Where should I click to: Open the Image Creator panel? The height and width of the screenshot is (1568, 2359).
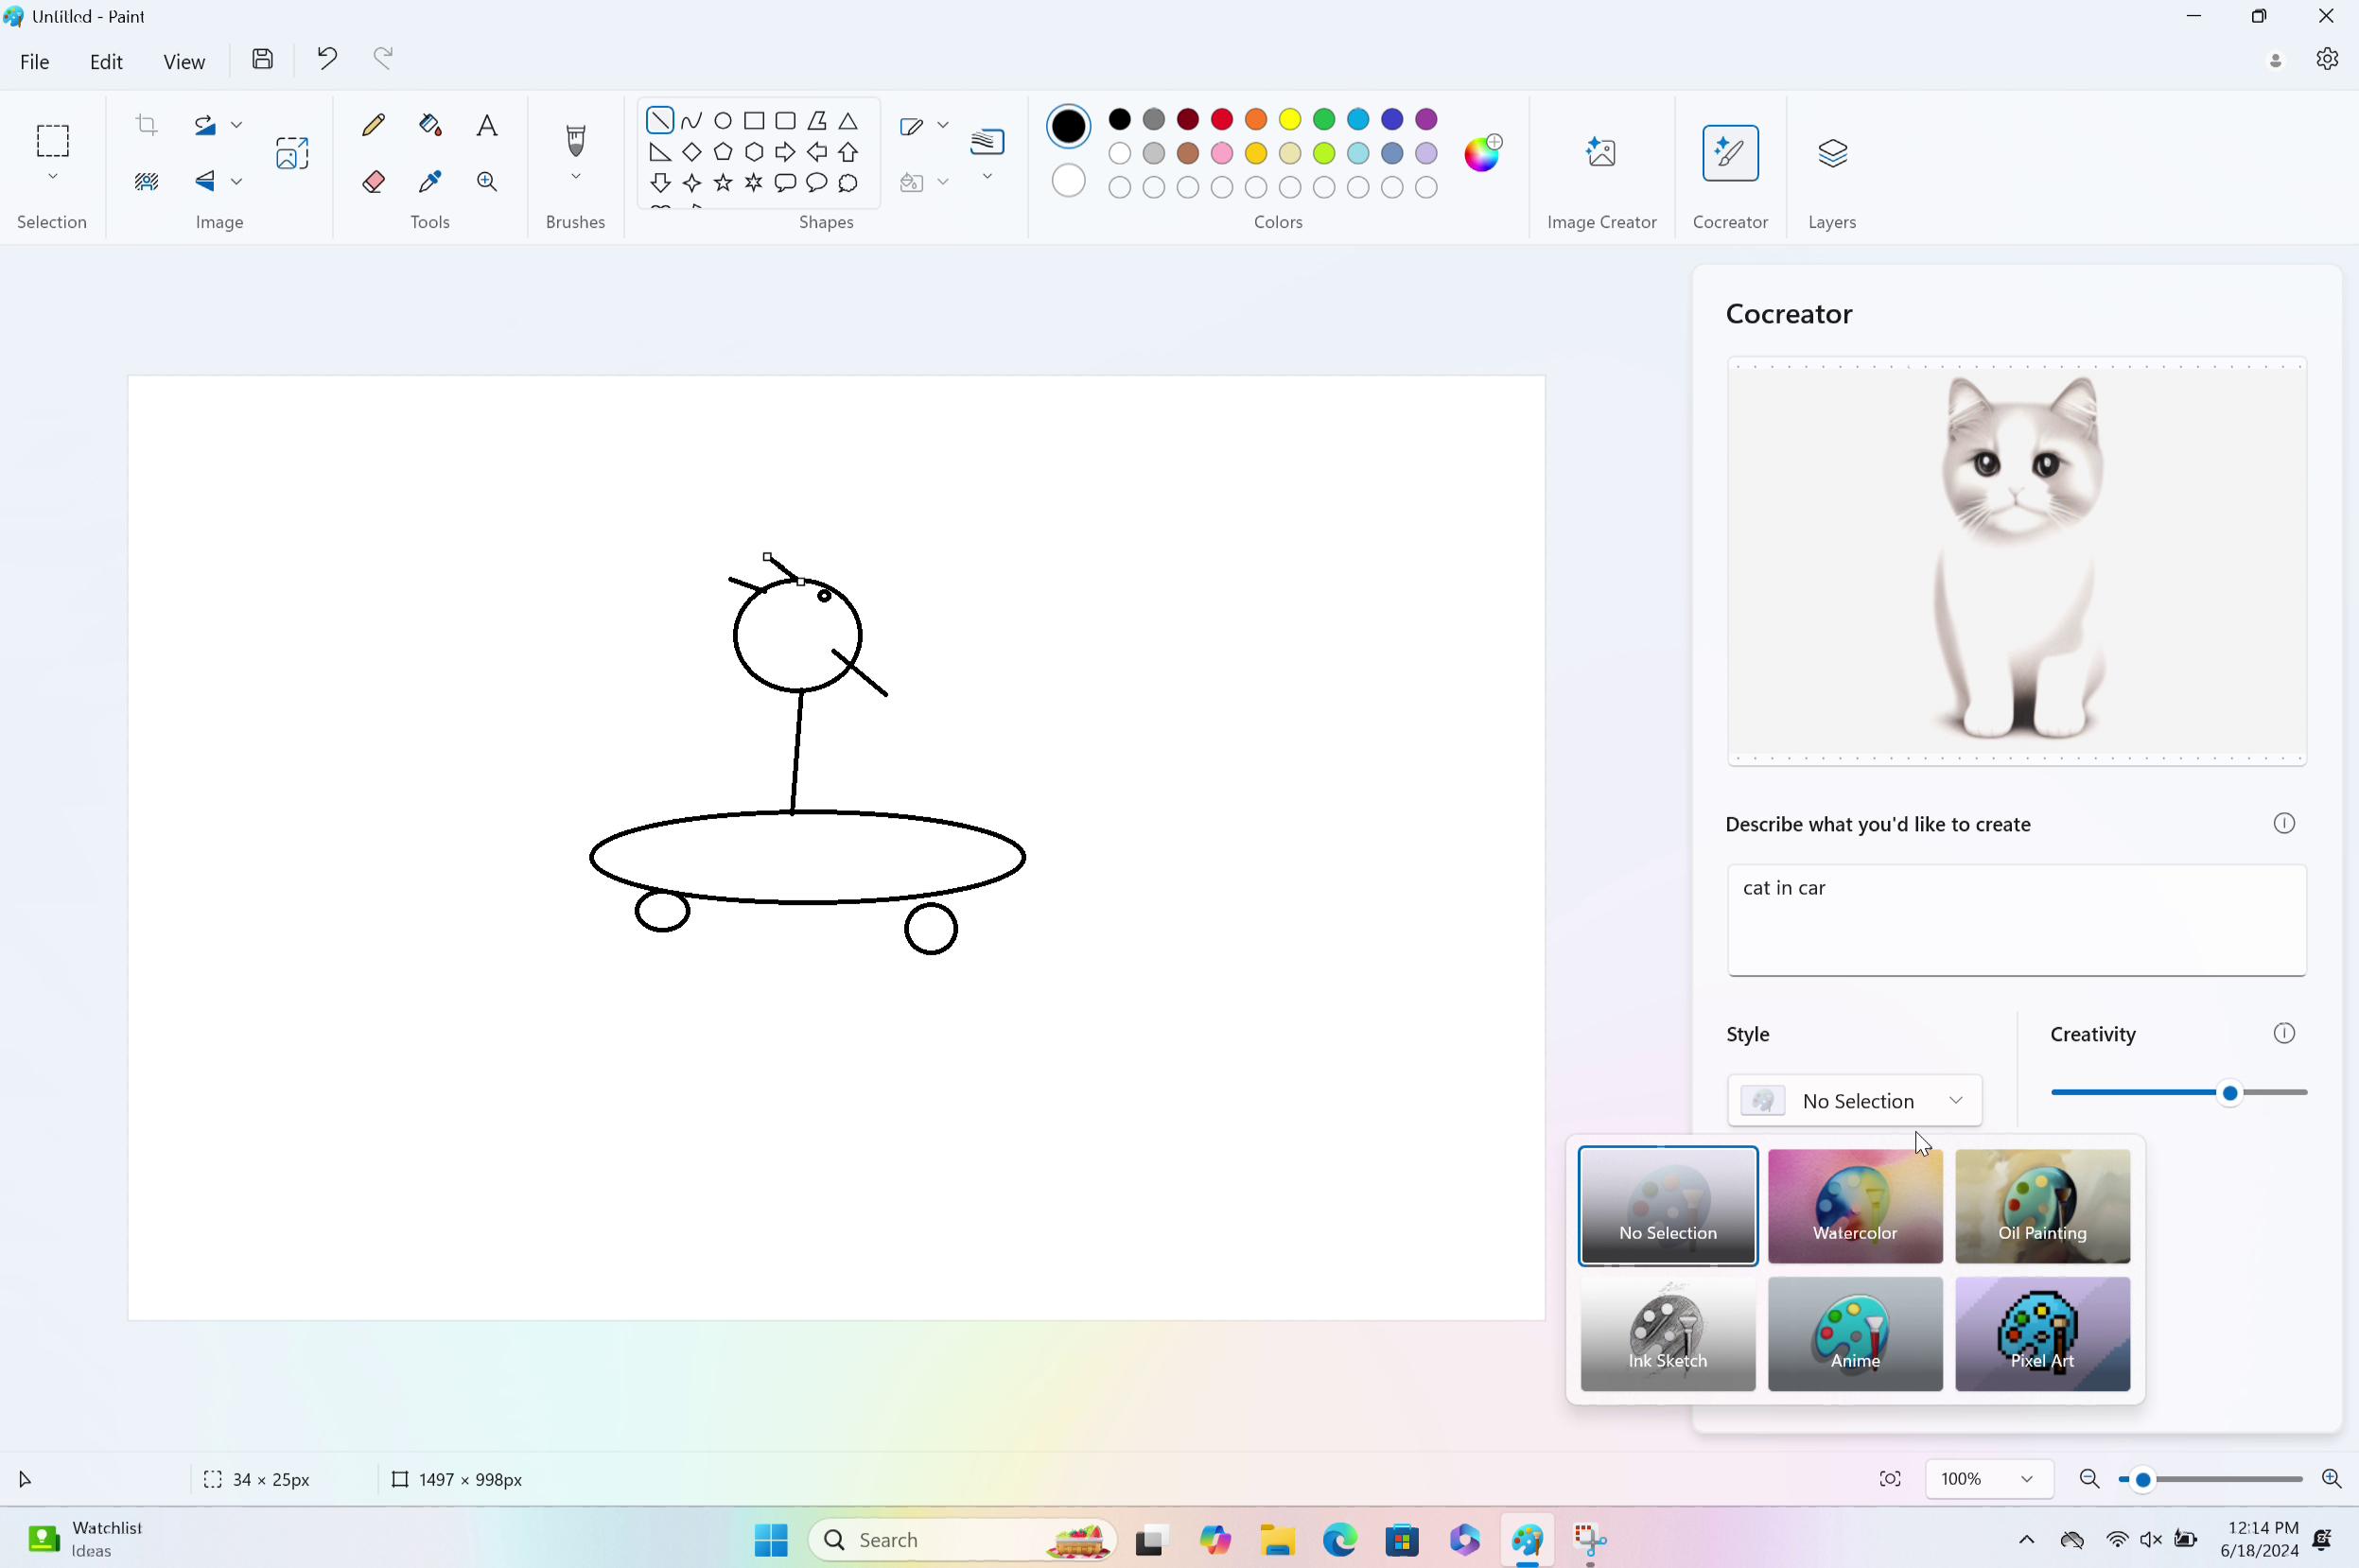[x=1601, y=153]
